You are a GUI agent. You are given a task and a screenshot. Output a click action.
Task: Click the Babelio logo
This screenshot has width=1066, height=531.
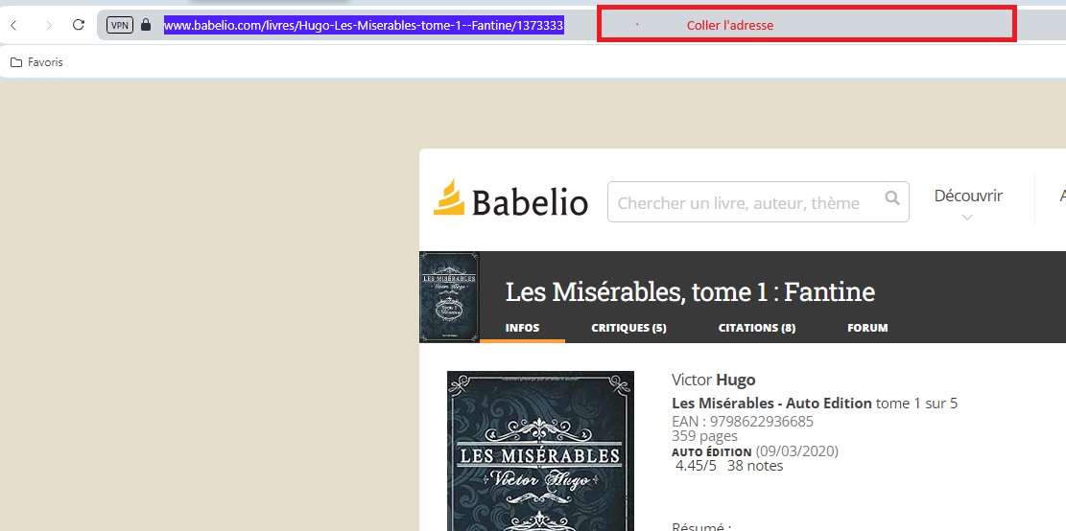point(510,199)
